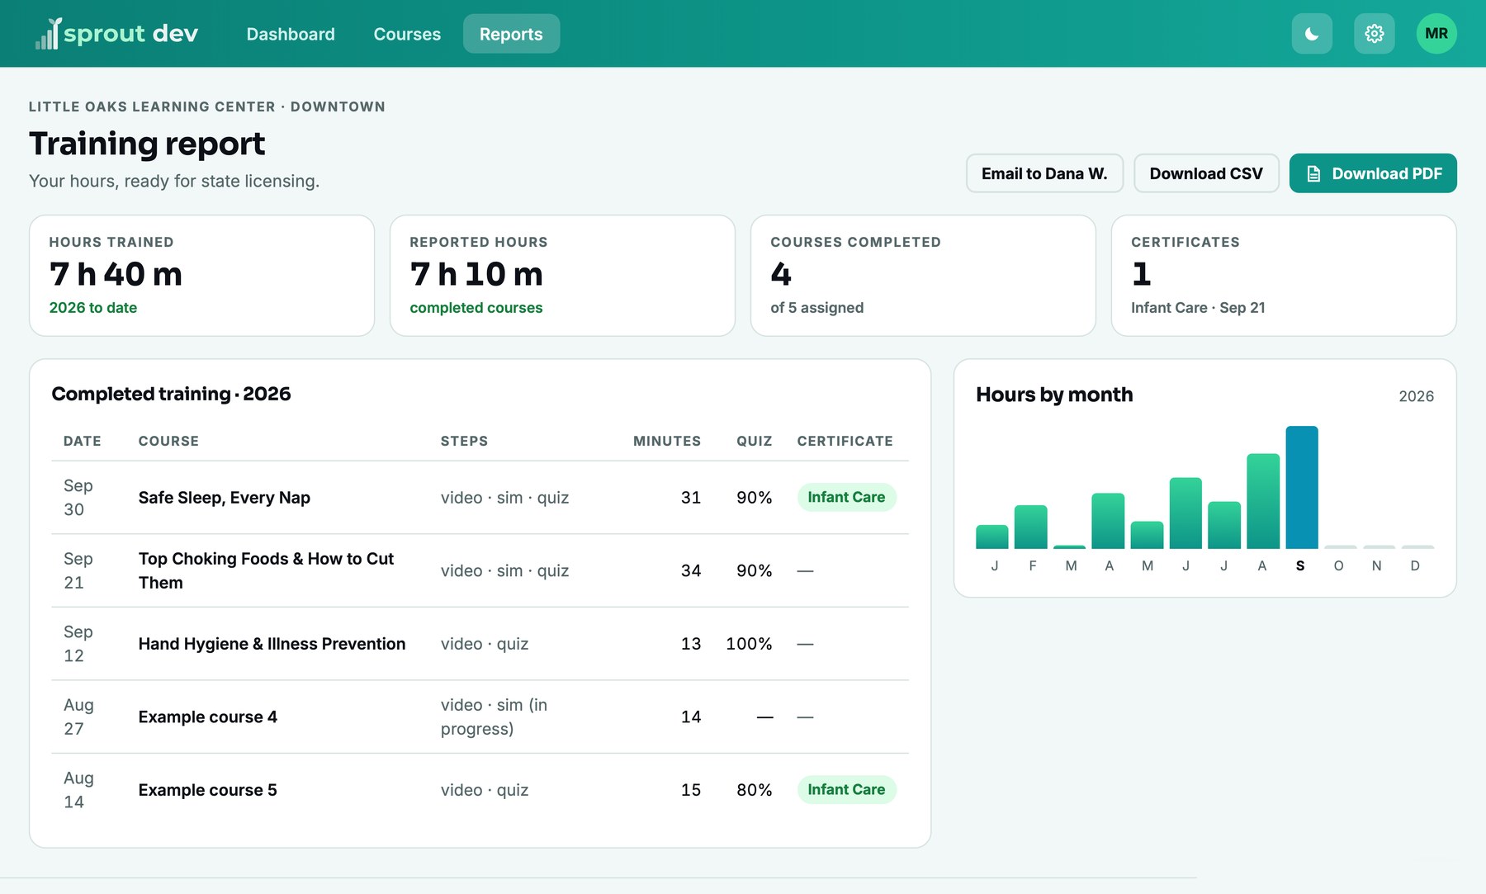Click the September bar in chart

1302,487
